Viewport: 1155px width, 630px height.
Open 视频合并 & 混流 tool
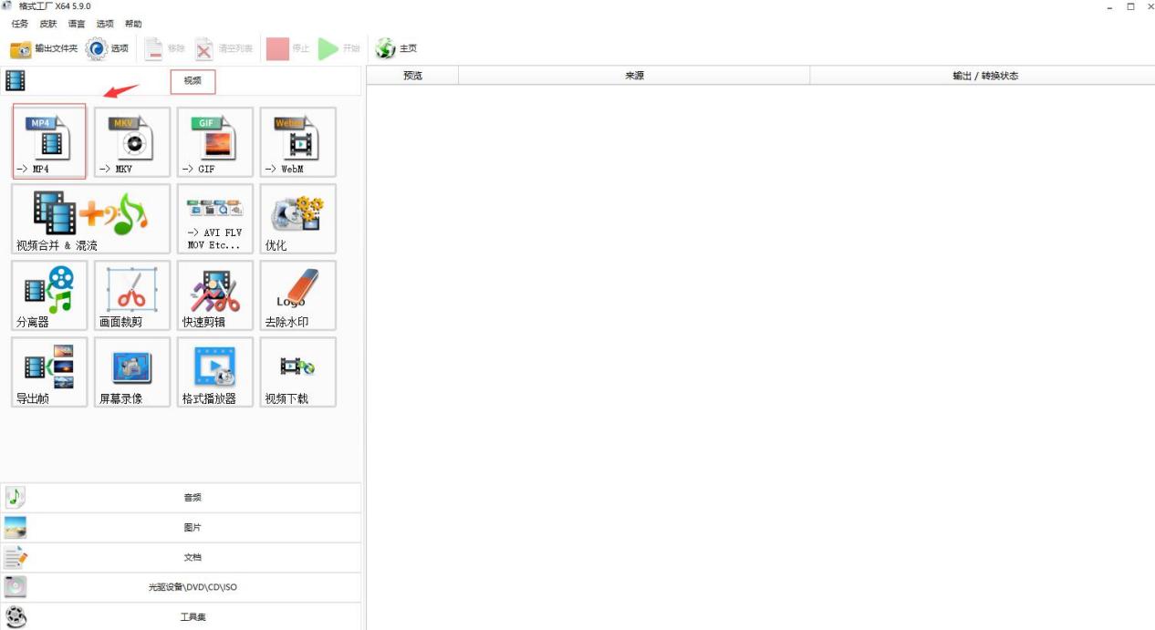[x=91, y=218]
